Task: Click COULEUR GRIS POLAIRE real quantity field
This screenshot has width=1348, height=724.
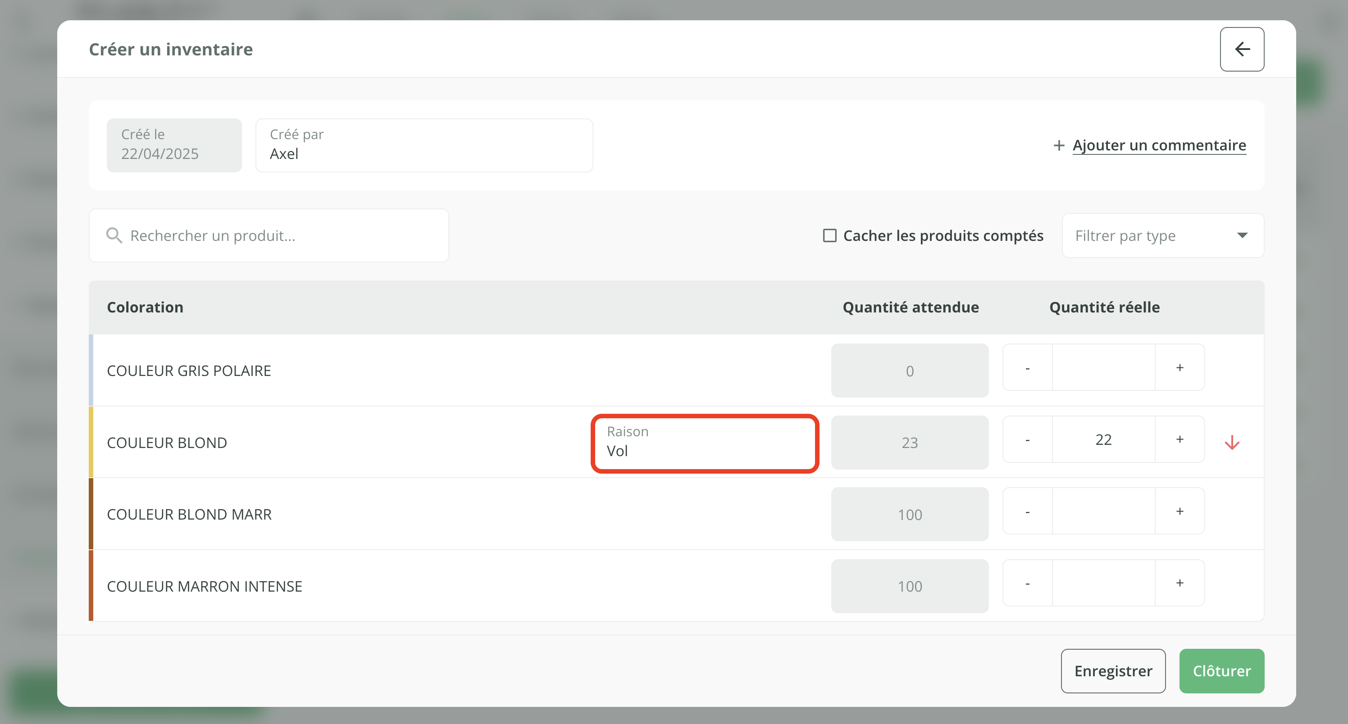Action: point(1103,368)
